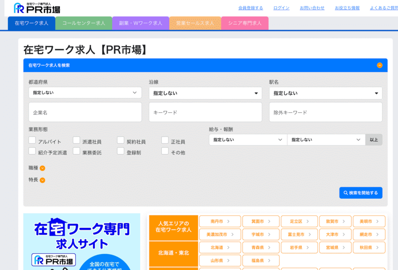
Task: Click the 以上 label next to salary
Action: coord(374,140)
